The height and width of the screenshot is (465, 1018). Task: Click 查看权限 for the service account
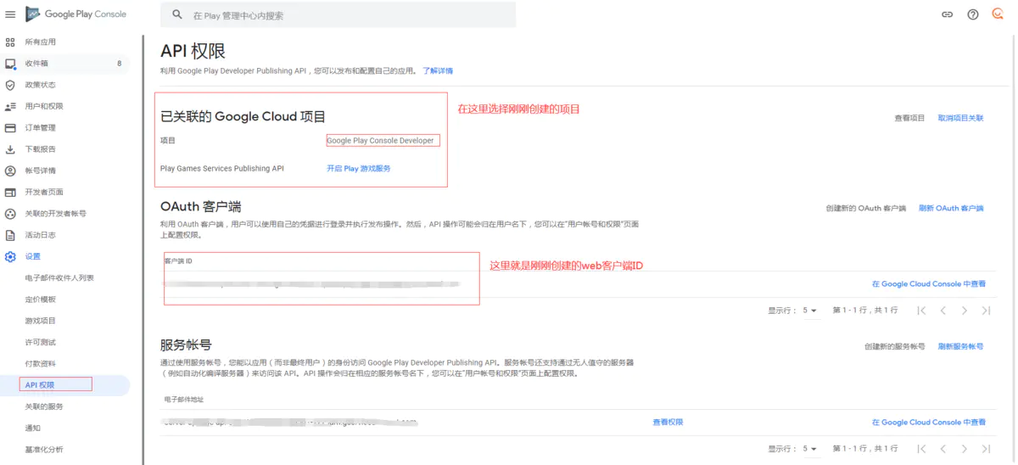point(668,422)
